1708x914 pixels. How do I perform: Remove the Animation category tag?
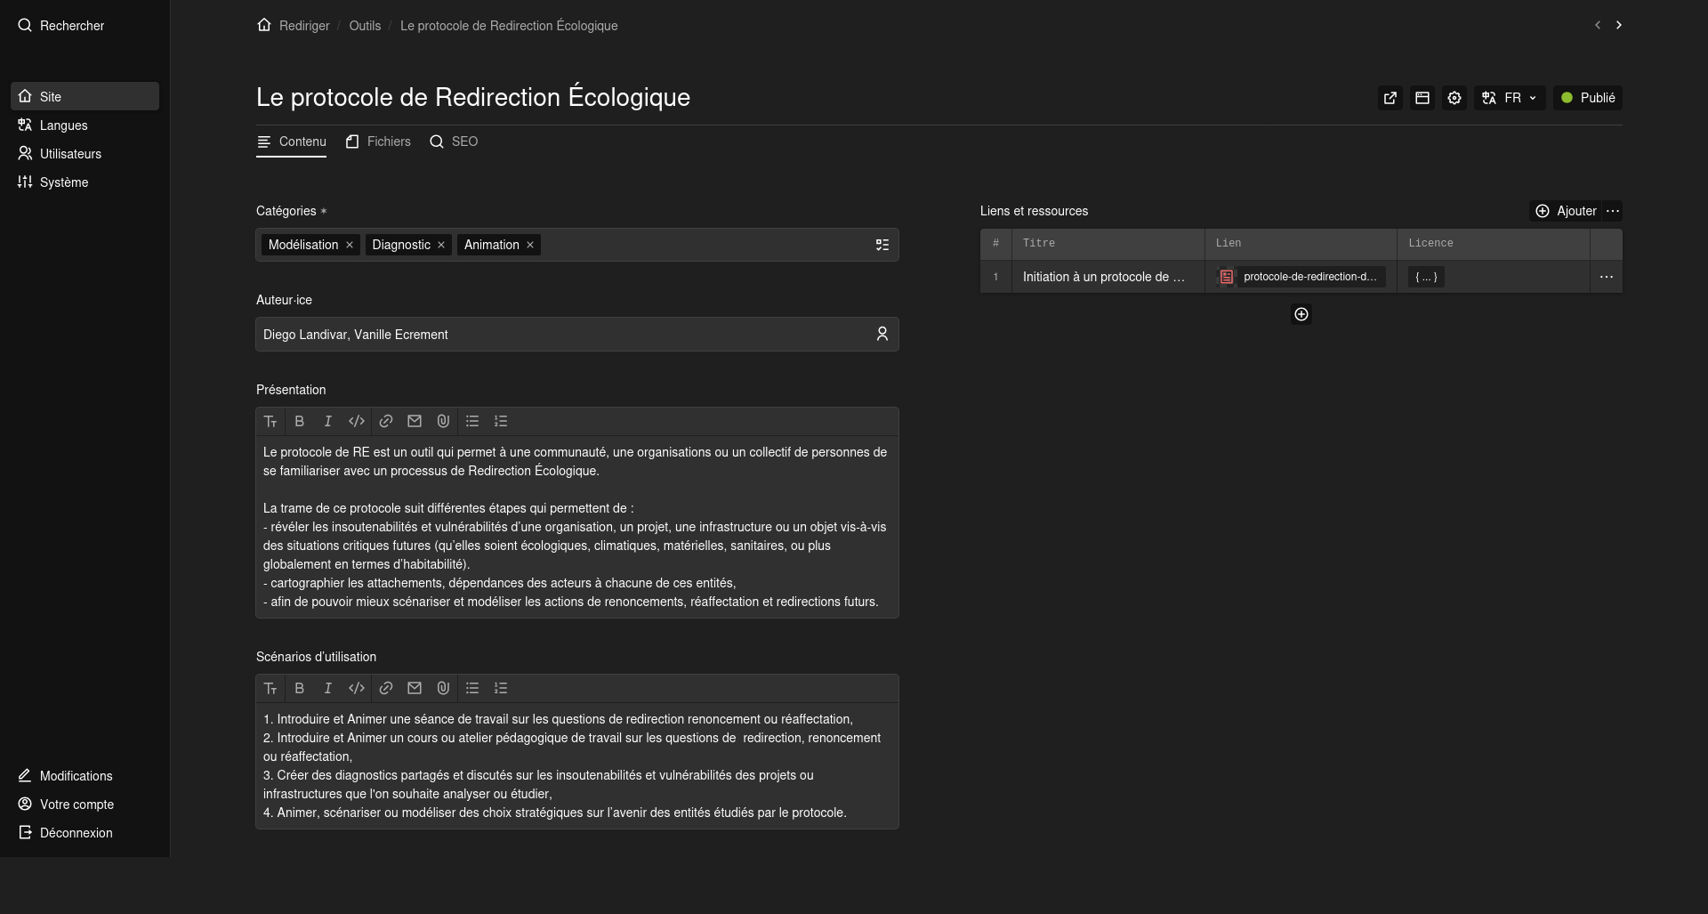point(530,246)
